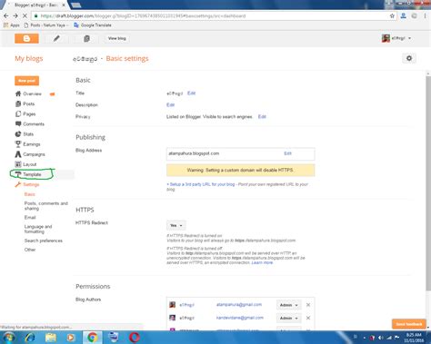
Task: Open Language and formatting settings
Action: (38, 229)
